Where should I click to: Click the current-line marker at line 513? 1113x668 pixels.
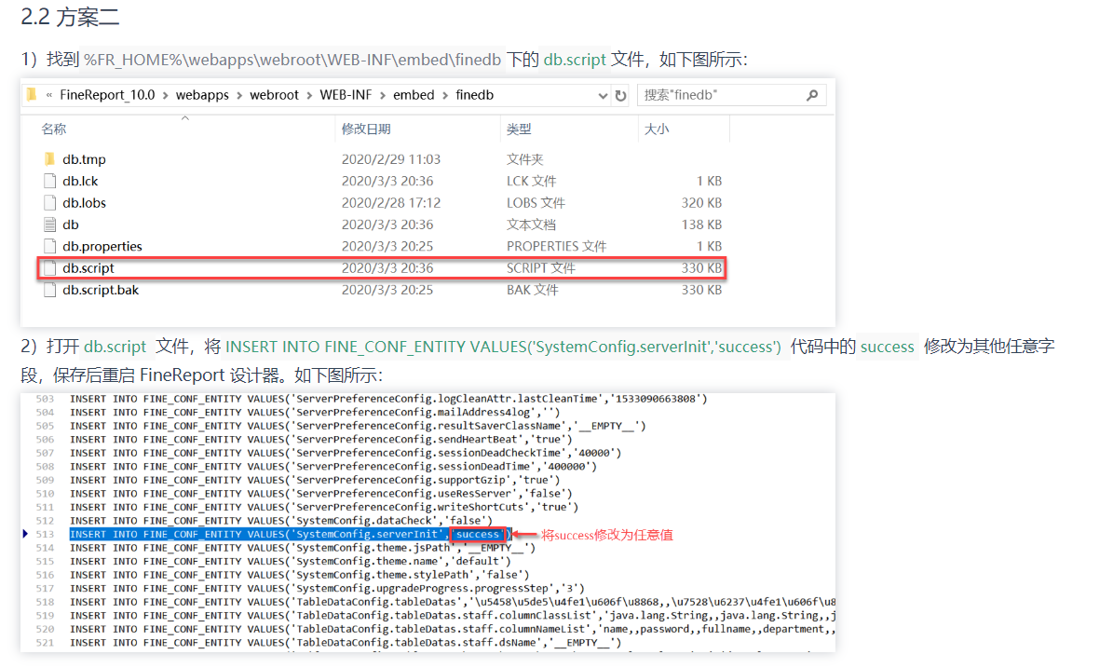click(x=25, y=534)
